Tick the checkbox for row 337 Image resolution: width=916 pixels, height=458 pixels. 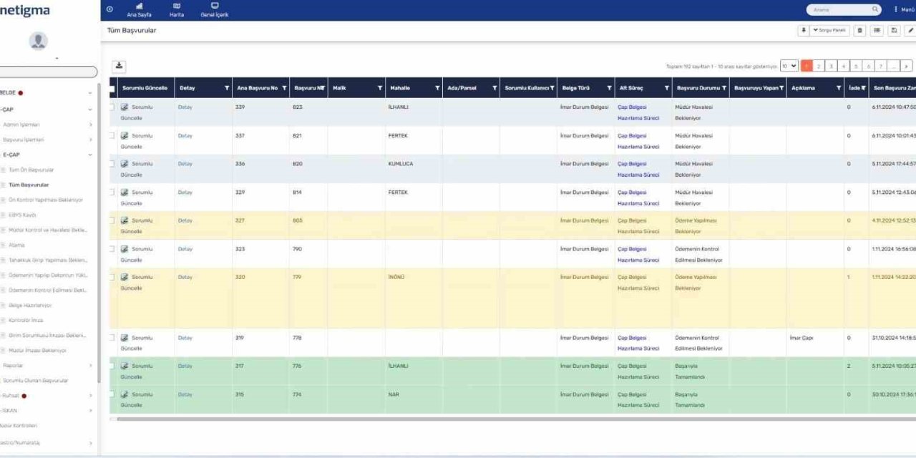112,135
